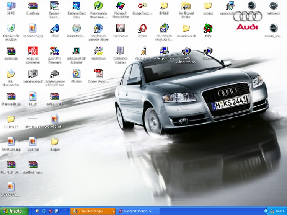Viewport: 287px width, 215px height.
Task: Expand the Quick Launch overflow chevron
Action: 64,210
